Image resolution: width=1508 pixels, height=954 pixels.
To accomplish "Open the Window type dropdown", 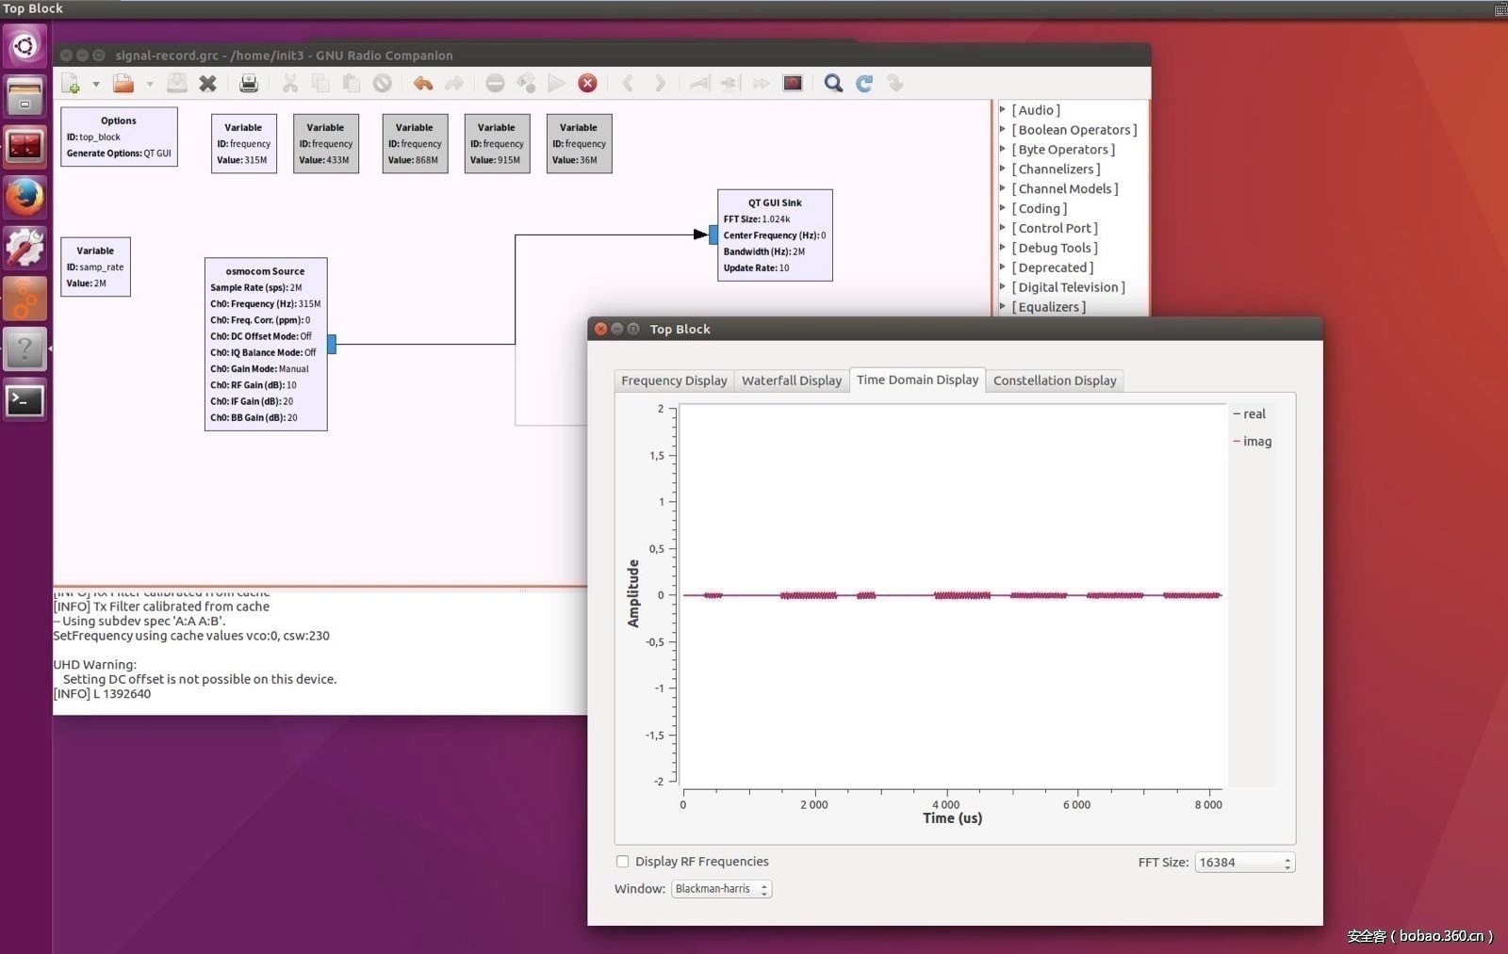I will coord(721,889).
